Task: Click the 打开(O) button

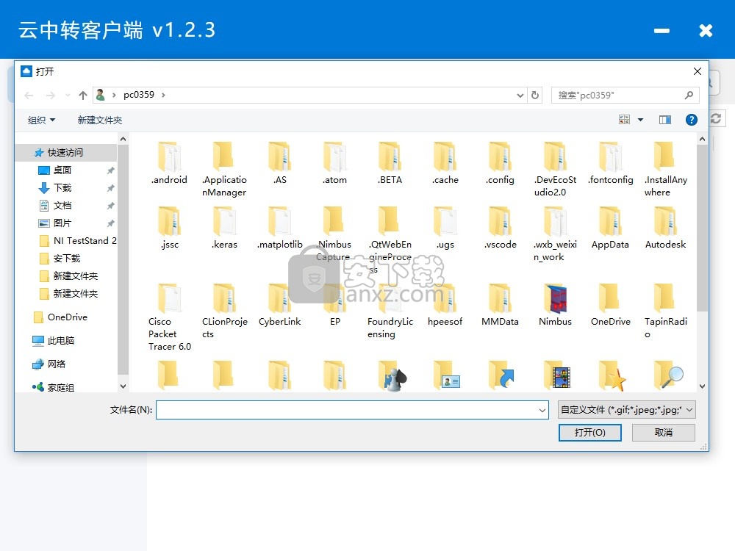Action: pos(589,433)
